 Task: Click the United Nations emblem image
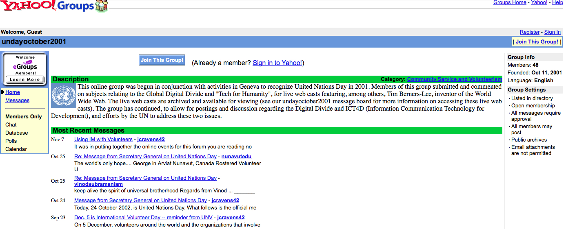(x=64, y=96)
